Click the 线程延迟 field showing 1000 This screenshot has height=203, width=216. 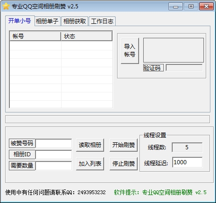click(188, 162)
